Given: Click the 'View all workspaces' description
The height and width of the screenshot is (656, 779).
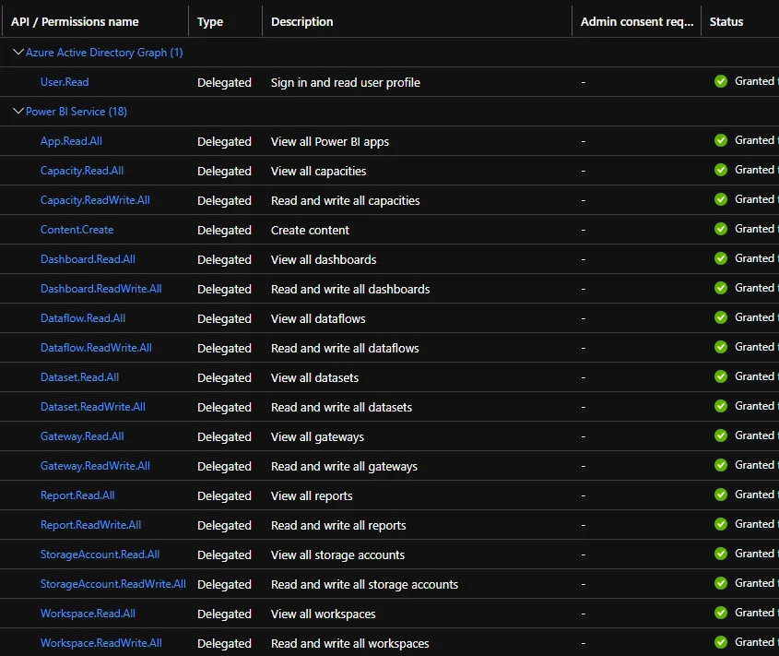Looking at the screenshot, I should [x=324, y=614].
